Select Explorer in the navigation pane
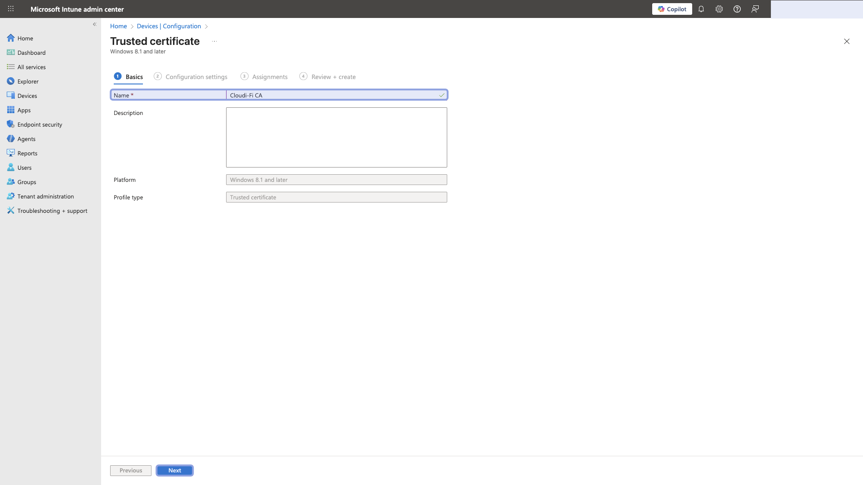Image resolution: width=863 pixels, height=485 pixels. (29, 81)
